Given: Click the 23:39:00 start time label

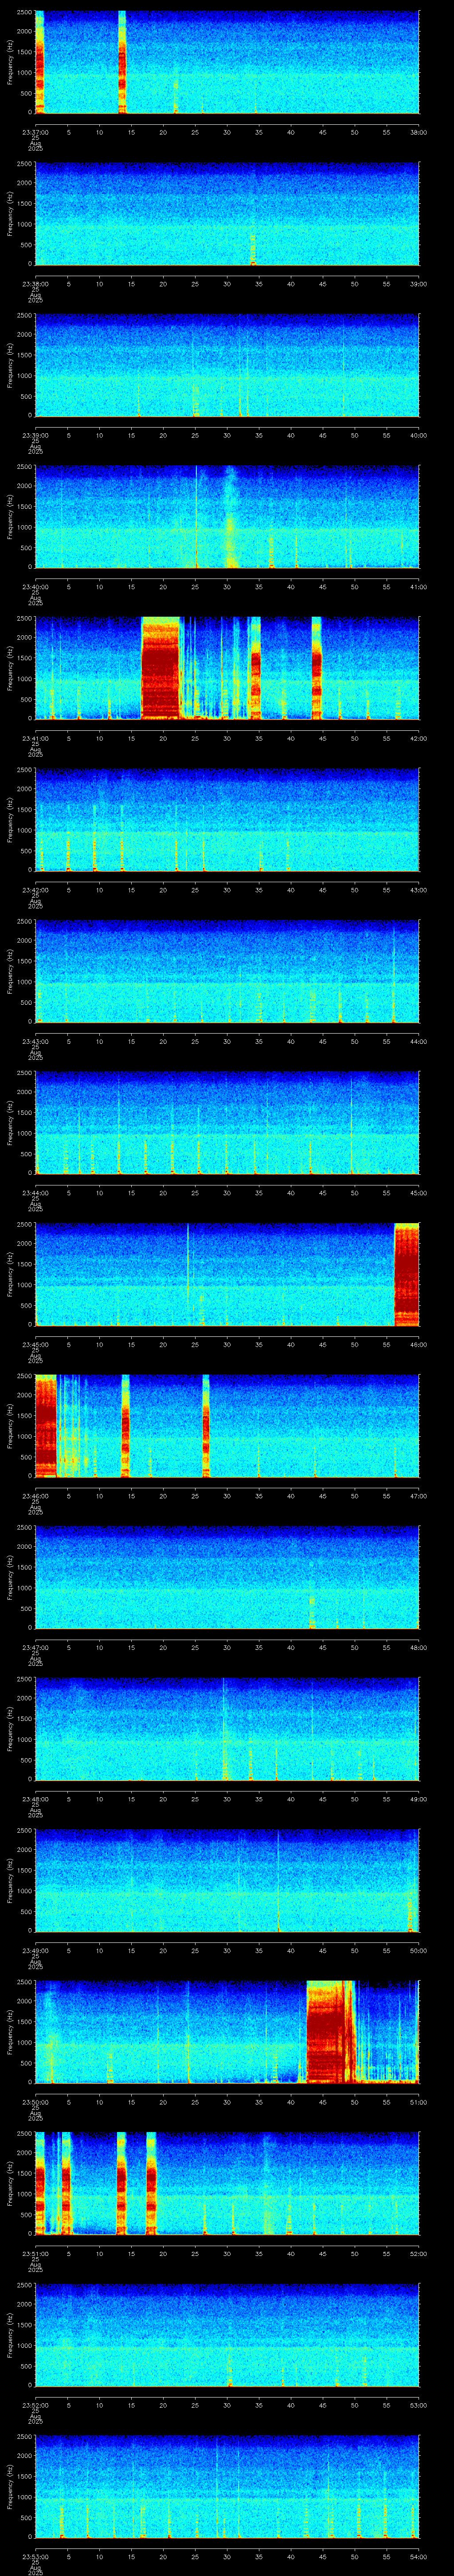Looking at the screenshot, I should click(x=35, y=435).
